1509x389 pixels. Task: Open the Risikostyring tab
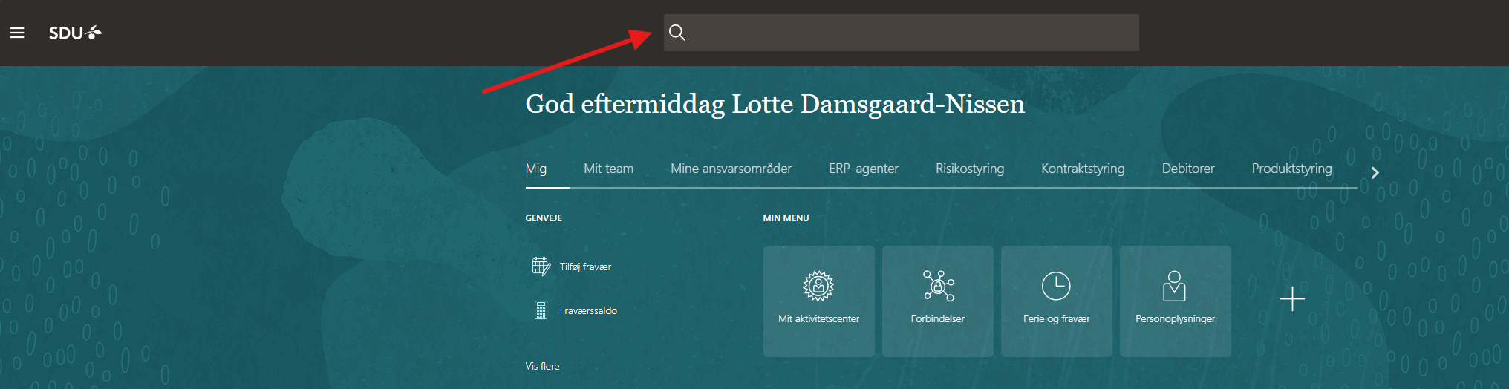tap(970, 169)
